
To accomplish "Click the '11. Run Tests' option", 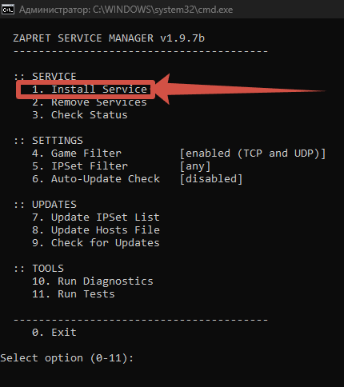I will point(74,294).
